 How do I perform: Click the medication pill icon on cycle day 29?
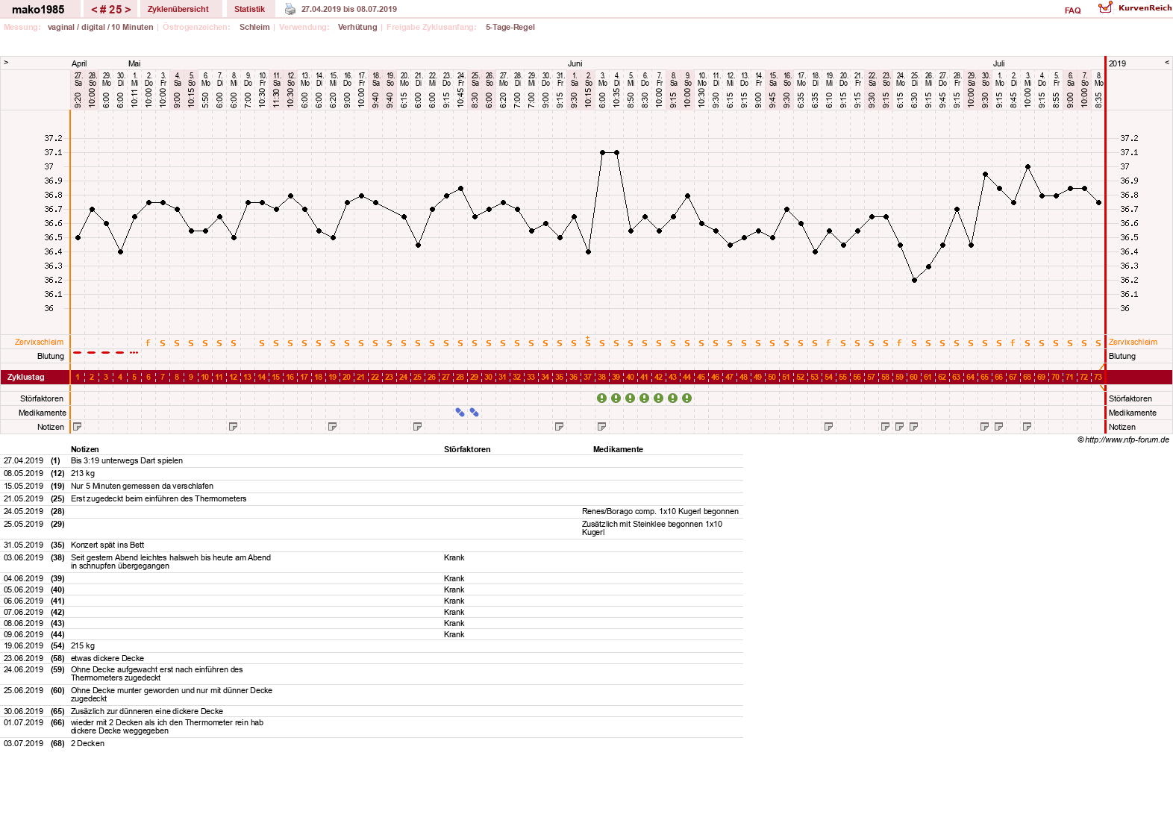pyautogui.click(x=475, y=412)
